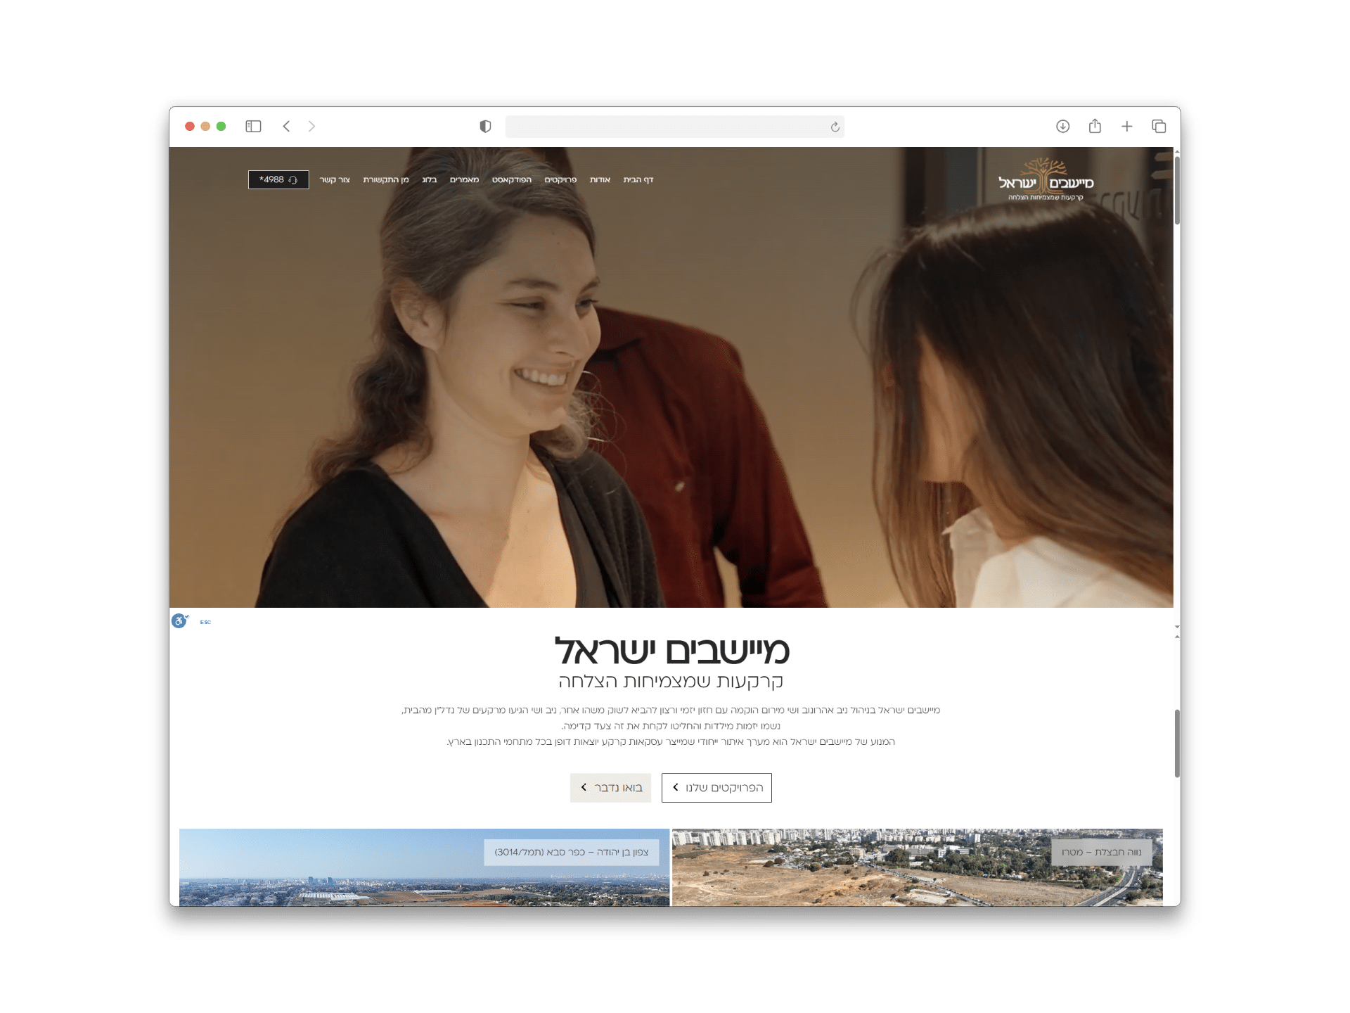
Task: Click the הפרויקטים שלנו button
Action: [716, 788]
